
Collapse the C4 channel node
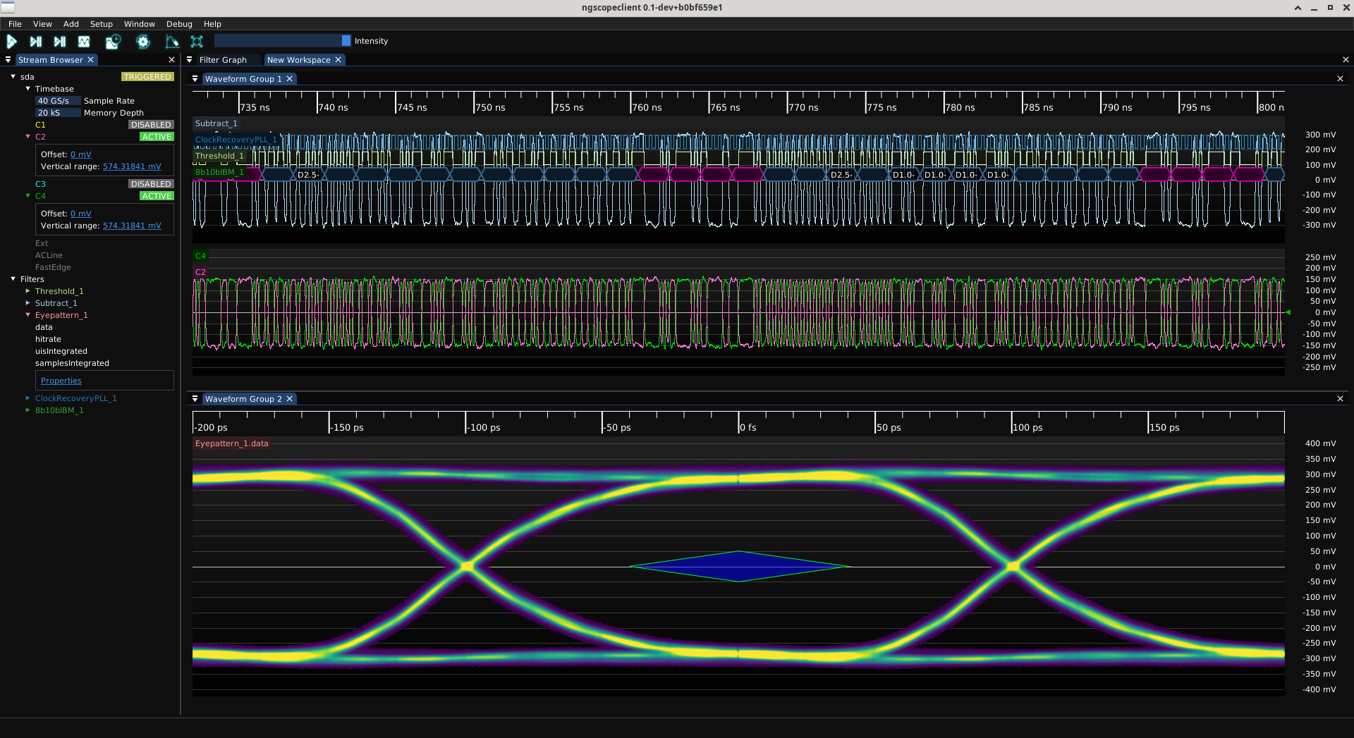coord(28,195)
